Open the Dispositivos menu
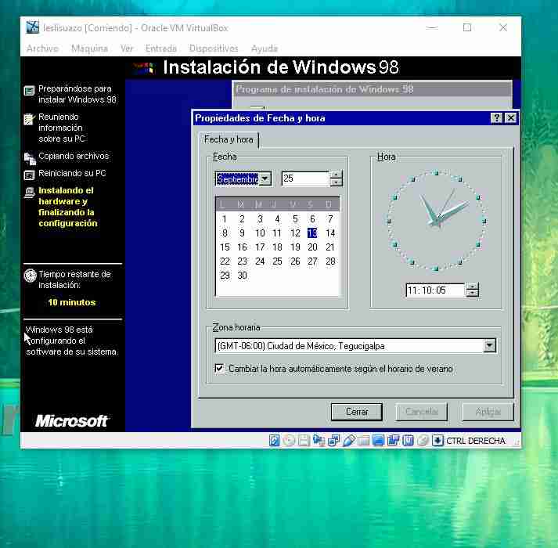 pos(214,49)
